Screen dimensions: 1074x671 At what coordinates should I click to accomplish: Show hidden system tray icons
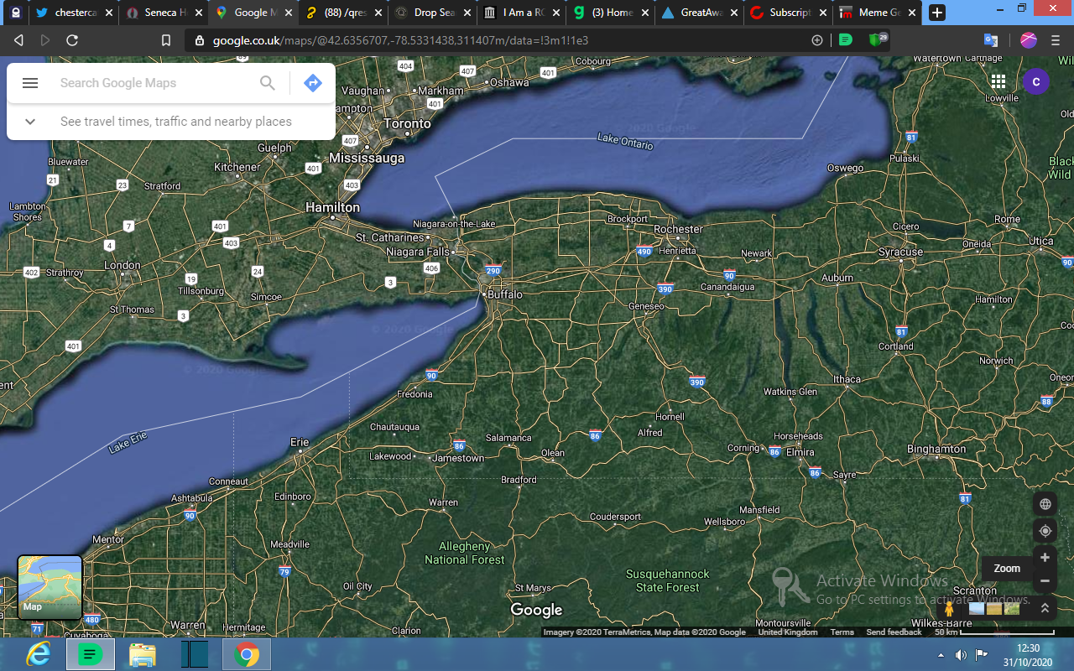(x=941, y=655)
